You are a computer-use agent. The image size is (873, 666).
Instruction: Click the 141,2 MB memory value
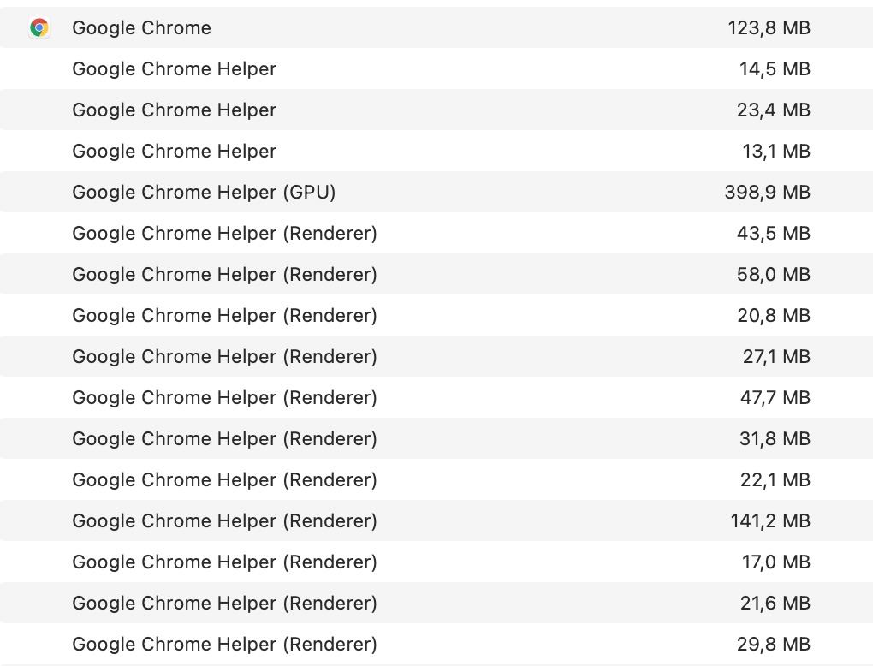coord(769,520)
